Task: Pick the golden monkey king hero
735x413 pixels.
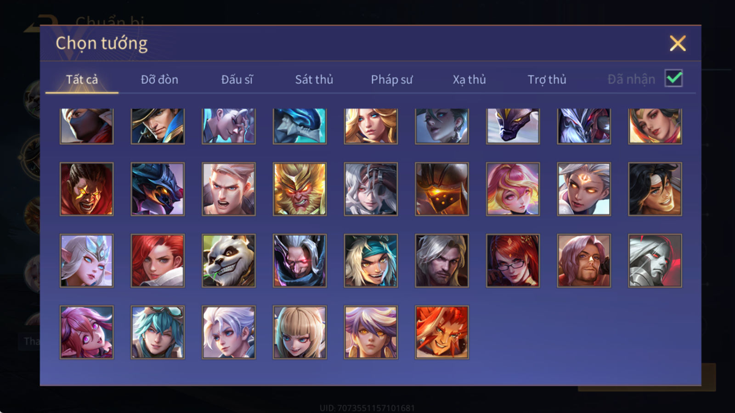Action: pos(300,189)
